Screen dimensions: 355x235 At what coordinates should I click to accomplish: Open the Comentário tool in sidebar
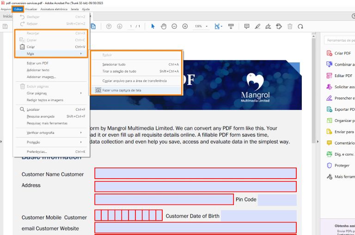pos(340,143)
